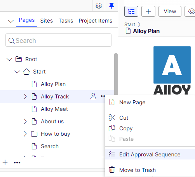Click the View button
Image resolution: width=195 pixels, height=177 pixels.
[x=170, y=11]
